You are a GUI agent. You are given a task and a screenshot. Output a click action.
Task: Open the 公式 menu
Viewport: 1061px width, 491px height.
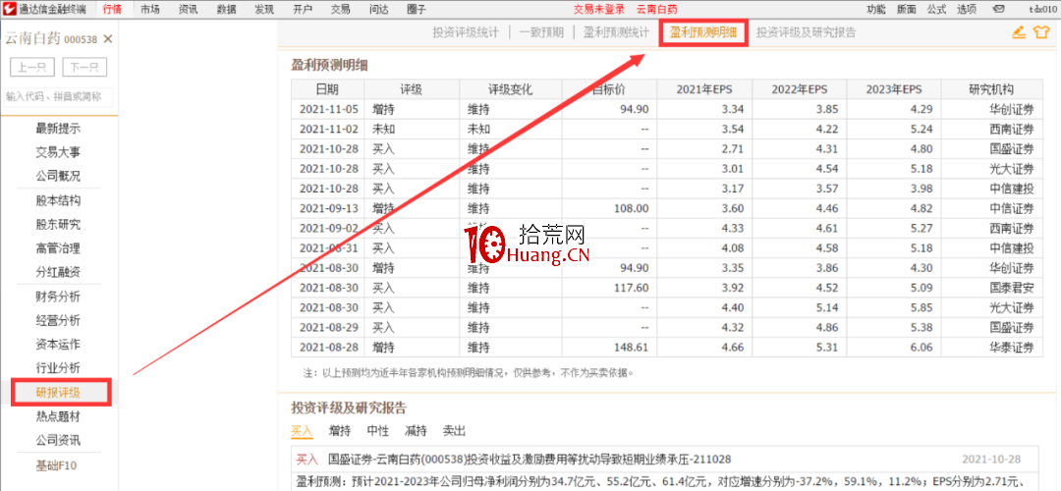936,10
